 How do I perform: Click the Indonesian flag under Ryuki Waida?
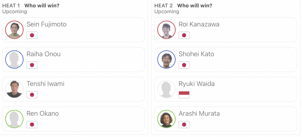[184, 95]
